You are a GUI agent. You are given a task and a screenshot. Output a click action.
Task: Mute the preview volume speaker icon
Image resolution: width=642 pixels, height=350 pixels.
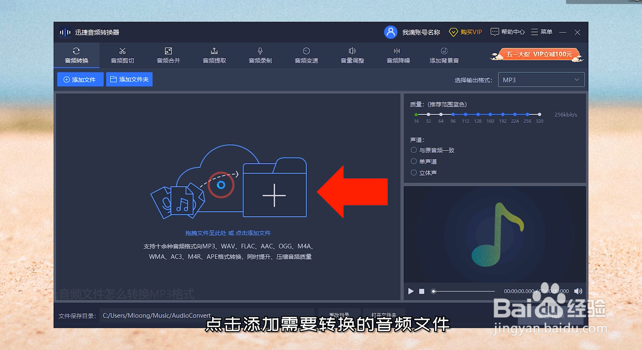(578, 291)
